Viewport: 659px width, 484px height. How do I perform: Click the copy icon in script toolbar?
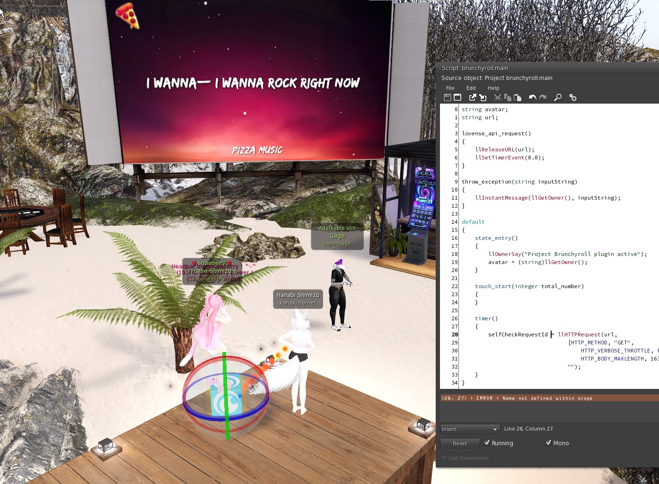coord(508,97)
